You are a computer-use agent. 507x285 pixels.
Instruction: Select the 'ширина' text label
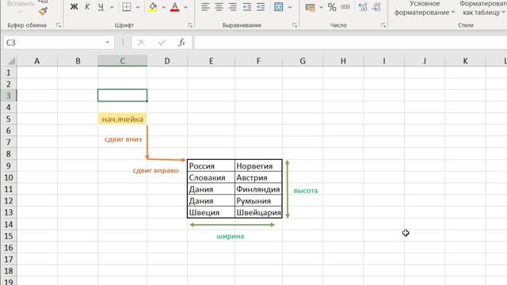(231, 236)
